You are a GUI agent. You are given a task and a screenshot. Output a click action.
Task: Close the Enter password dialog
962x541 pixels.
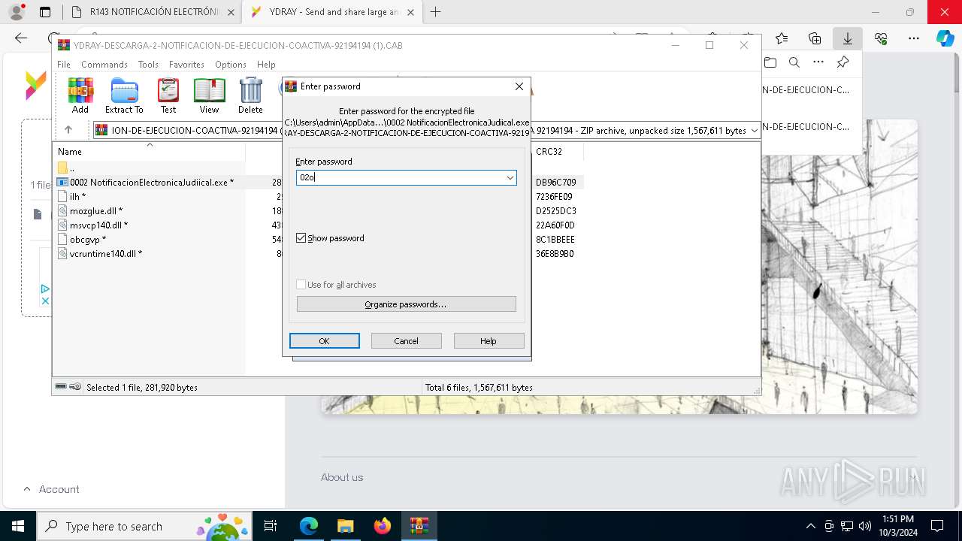519,86
